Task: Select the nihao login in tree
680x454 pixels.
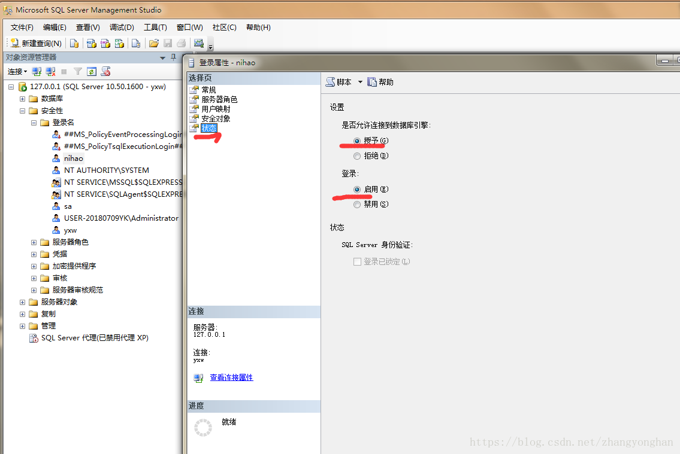Action: [x=73, y=159]
